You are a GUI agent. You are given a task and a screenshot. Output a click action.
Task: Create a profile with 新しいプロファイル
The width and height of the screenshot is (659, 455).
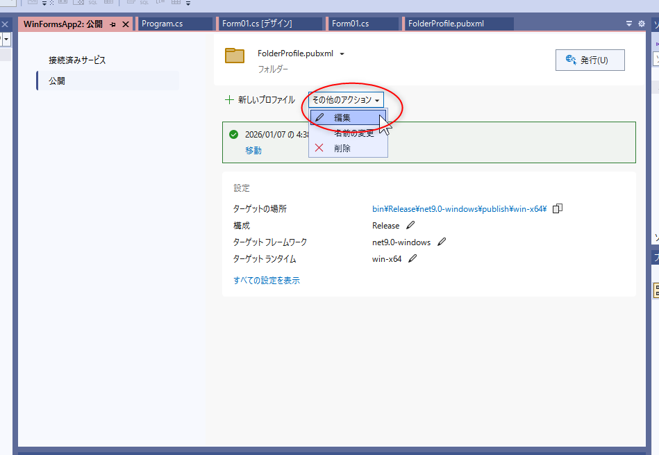tap(260, 100)
